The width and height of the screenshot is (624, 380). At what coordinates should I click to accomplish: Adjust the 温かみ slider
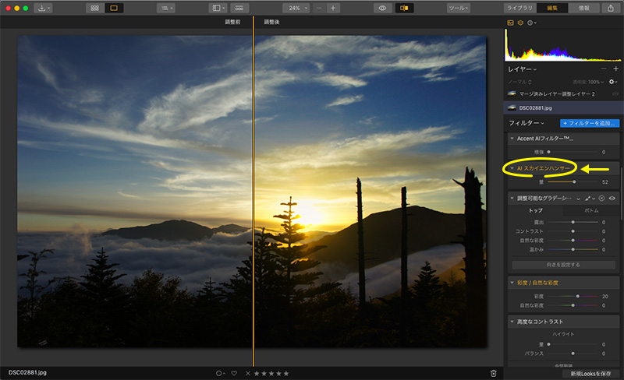[x=573, y=250]
